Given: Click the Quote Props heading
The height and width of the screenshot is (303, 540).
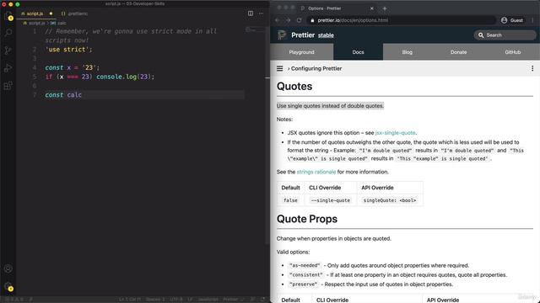Looking at the screenshot, I should click(307, 219).
